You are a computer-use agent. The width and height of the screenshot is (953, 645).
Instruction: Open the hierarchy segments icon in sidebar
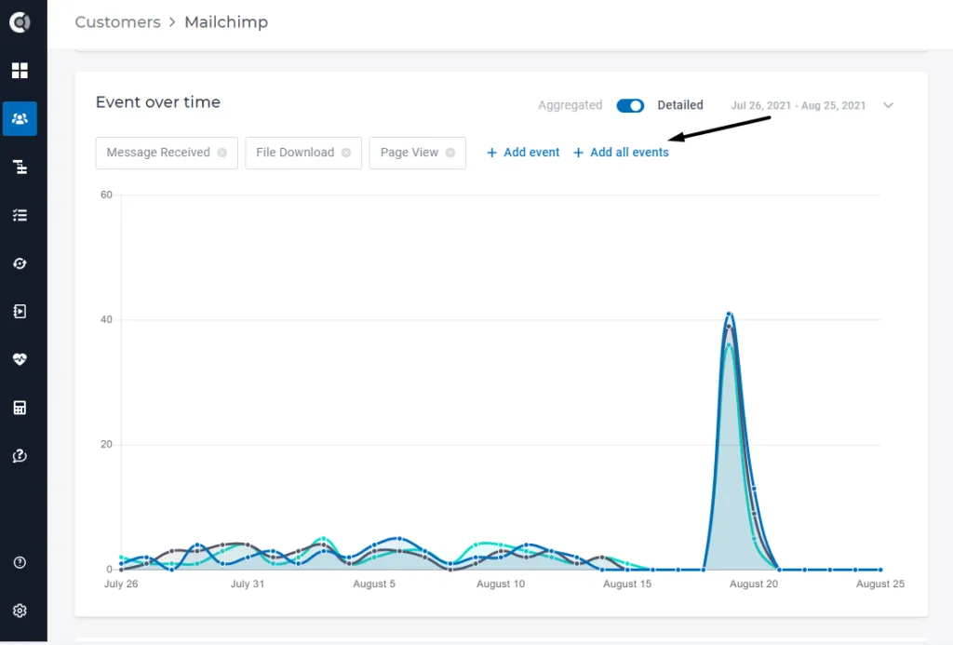(x=20, y=167)
